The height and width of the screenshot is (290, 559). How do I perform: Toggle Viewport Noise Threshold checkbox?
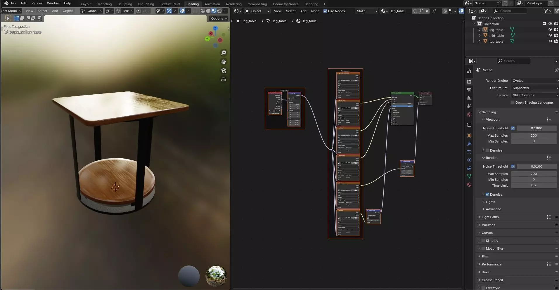pyautogui.click(x=513, y=128)
